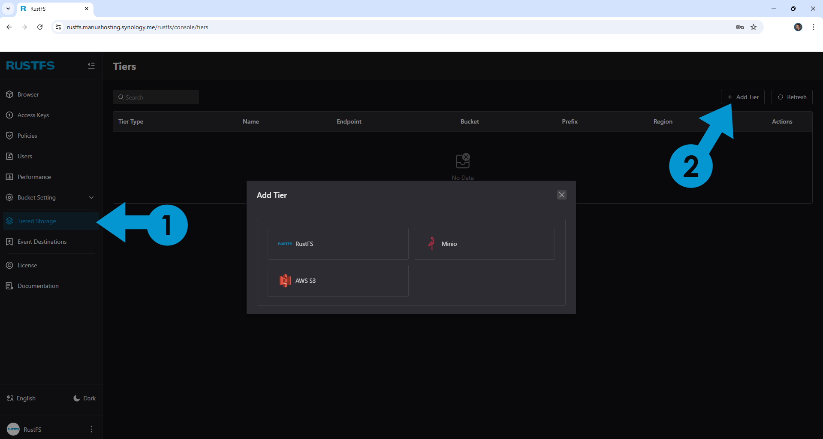823x439 pixels.
Task: Expand the Bucket Setting chevron
Action: [91, 197]
